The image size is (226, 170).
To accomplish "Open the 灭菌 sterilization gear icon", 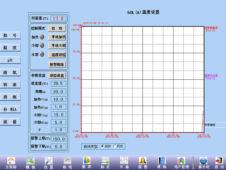I will click(x=124, y=161).
